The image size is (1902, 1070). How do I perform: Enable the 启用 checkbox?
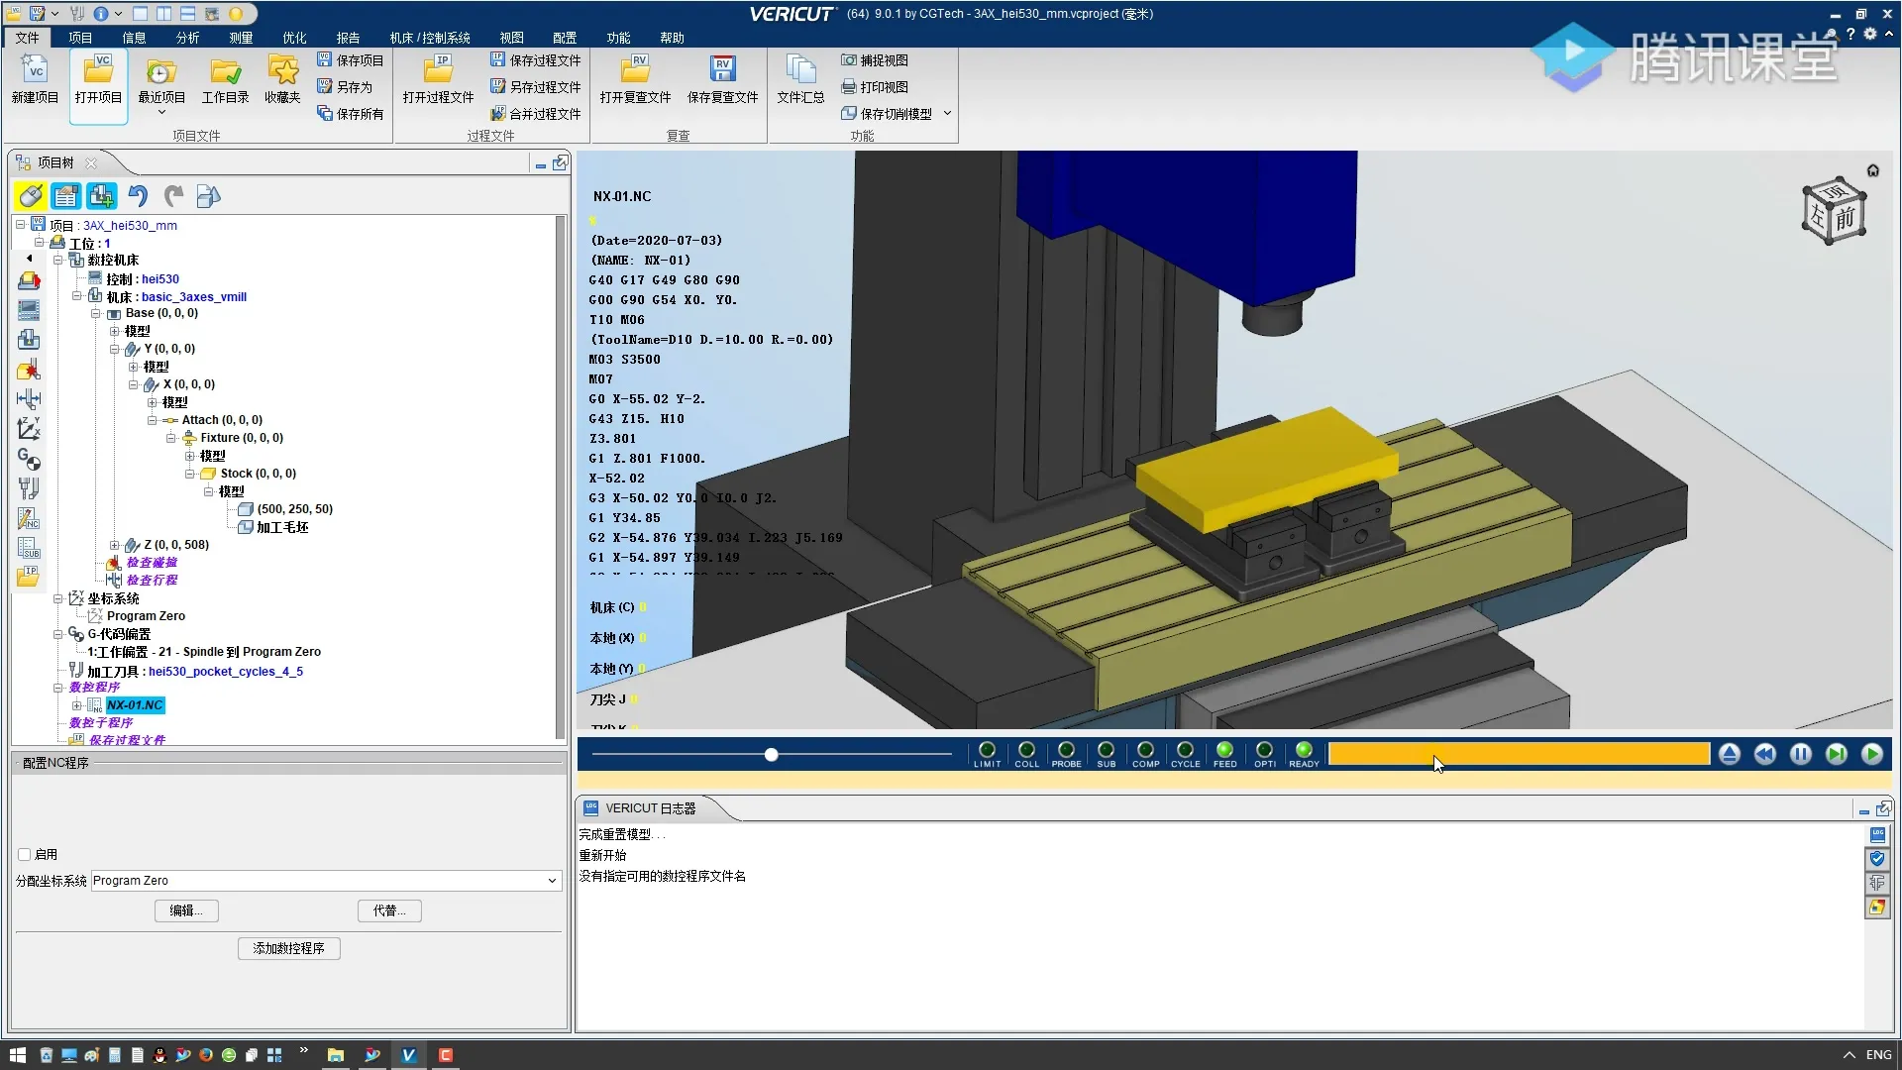coord(25,854)
